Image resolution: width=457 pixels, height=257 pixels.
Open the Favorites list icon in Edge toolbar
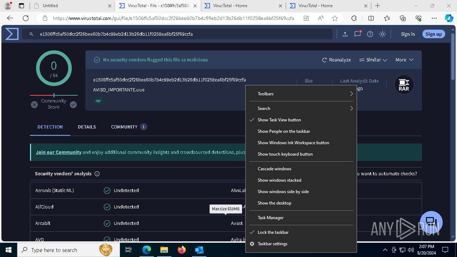point(387,18)
